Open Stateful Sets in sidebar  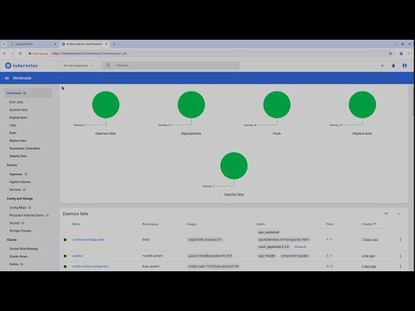[x=18, y=156]
